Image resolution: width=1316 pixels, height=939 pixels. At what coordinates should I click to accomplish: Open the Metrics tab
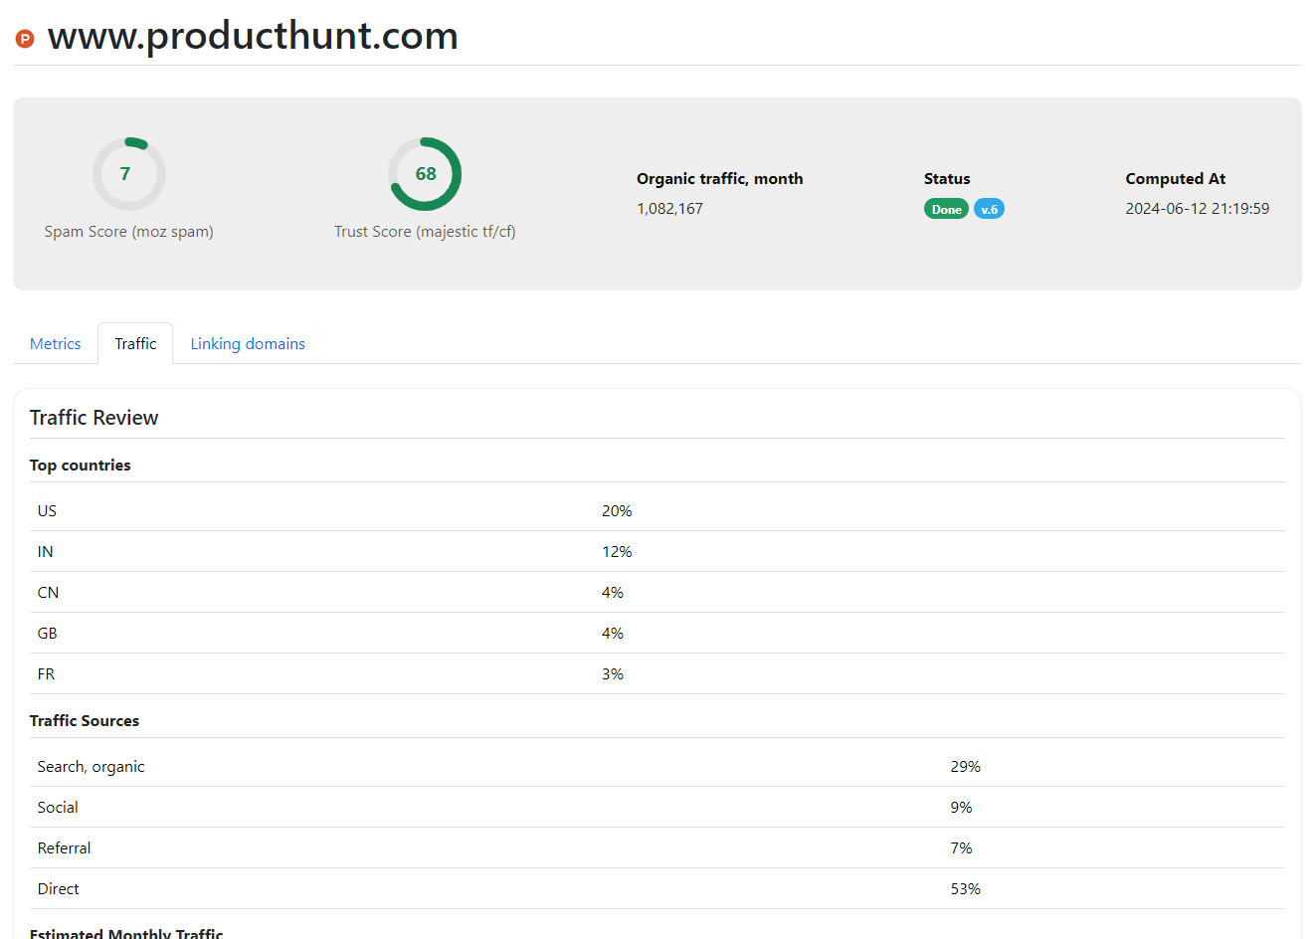coord(56,344)
